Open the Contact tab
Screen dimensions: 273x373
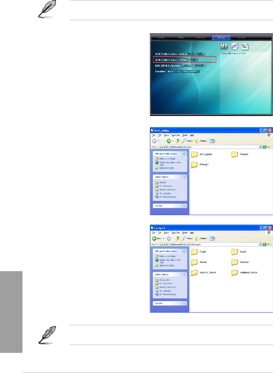pos(241,37)
